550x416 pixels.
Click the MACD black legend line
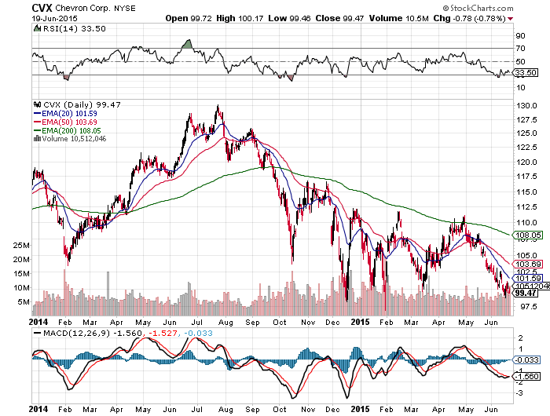[37, 333]
